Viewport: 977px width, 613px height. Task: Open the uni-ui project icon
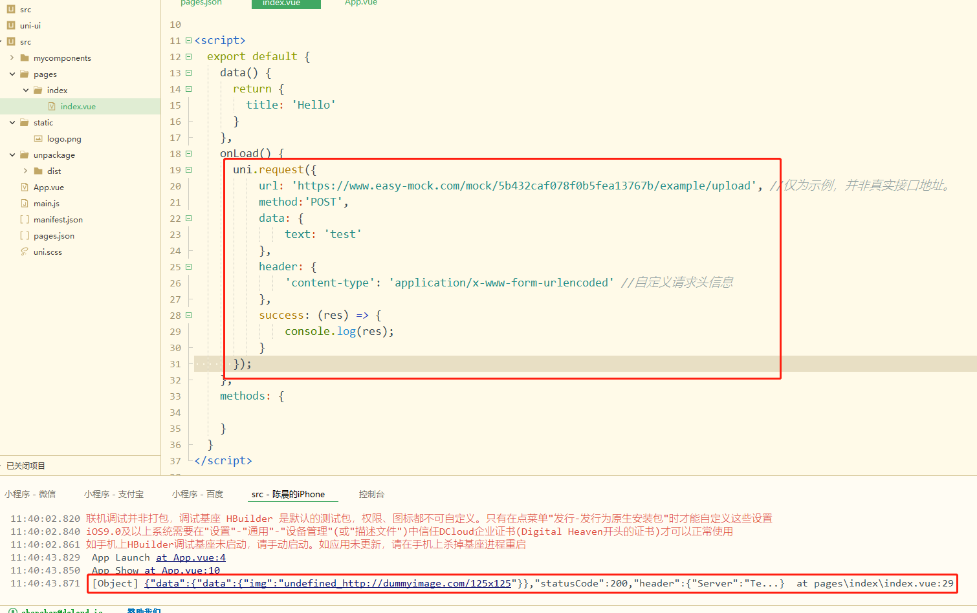11,25
